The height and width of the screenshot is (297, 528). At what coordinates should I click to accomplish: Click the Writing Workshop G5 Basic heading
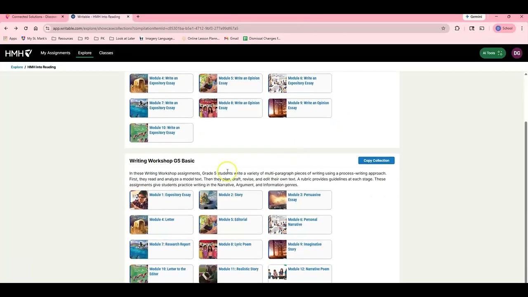tap(162, 161)
